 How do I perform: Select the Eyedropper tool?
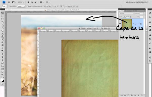click(2, 27)
